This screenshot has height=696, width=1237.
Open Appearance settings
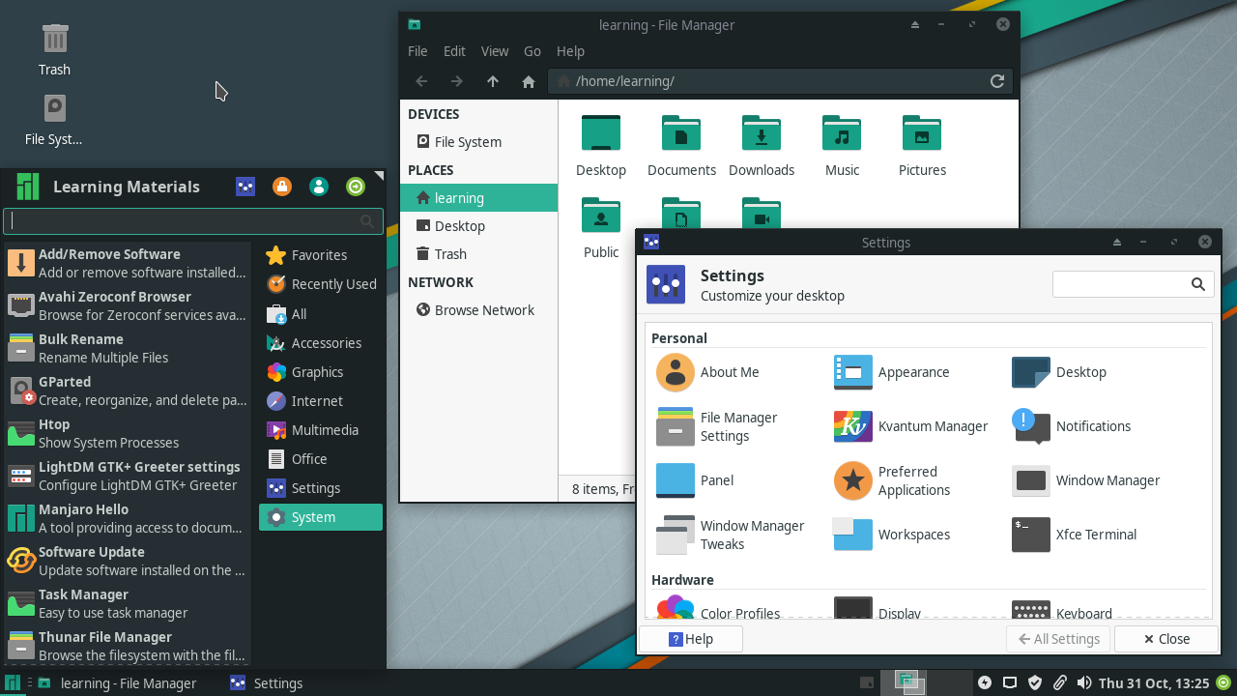click(x=891, y=372)
